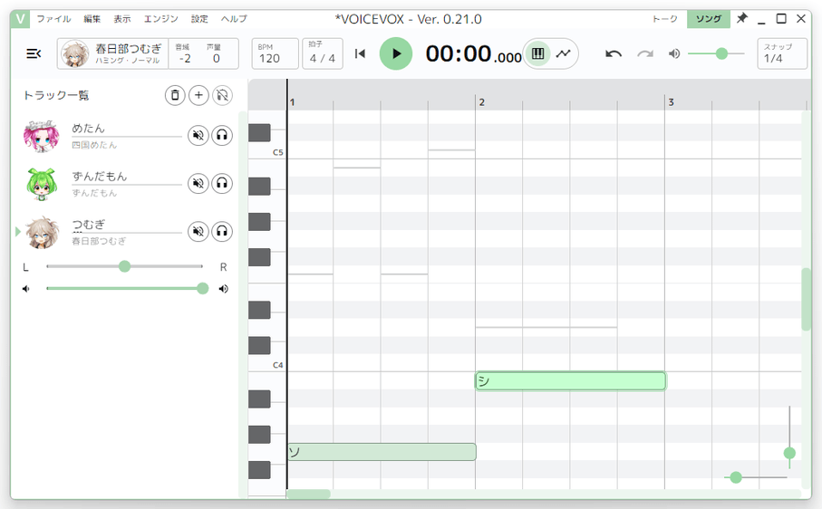Screen dimensions: 822x509
Task: Adjust the master volume slider
Action: click(716, 53)
